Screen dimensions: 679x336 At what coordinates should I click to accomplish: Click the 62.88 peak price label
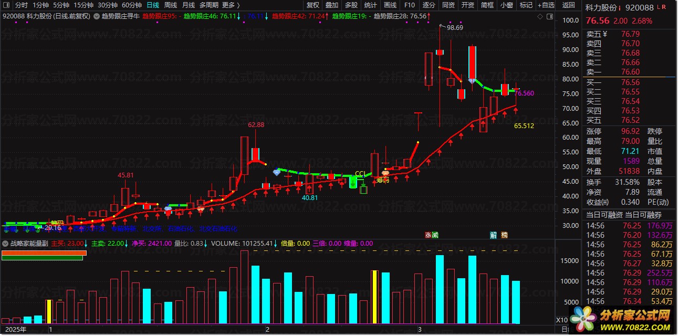256,125
